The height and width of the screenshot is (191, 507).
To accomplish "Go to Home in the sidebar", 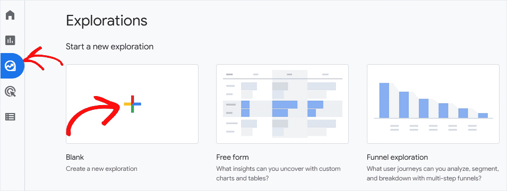I will (x=10, y=15).
